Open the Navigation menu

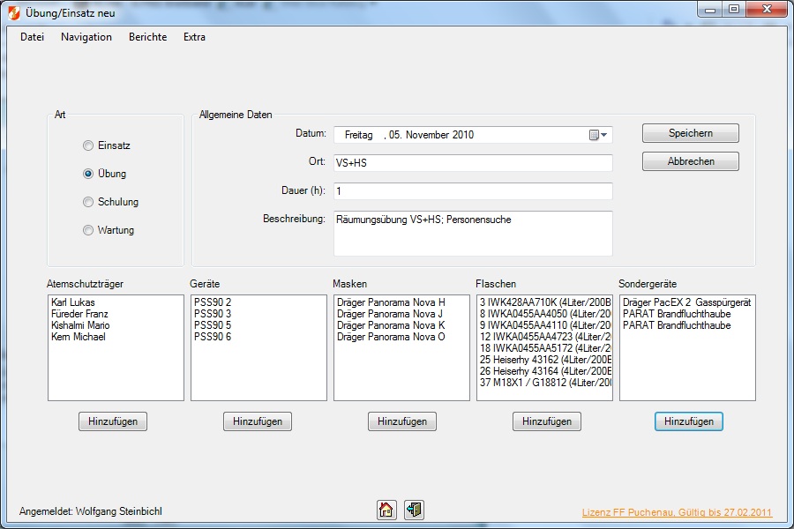tap(86, 37)
